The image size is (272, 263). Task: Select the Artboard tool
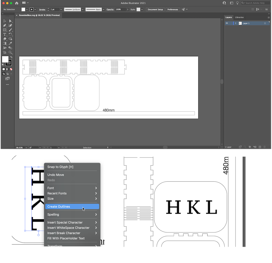(5, 52)
